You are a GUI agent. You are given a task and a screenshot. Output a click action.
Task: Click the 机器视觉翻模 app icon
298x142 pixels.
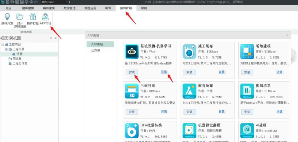point(189,131)
